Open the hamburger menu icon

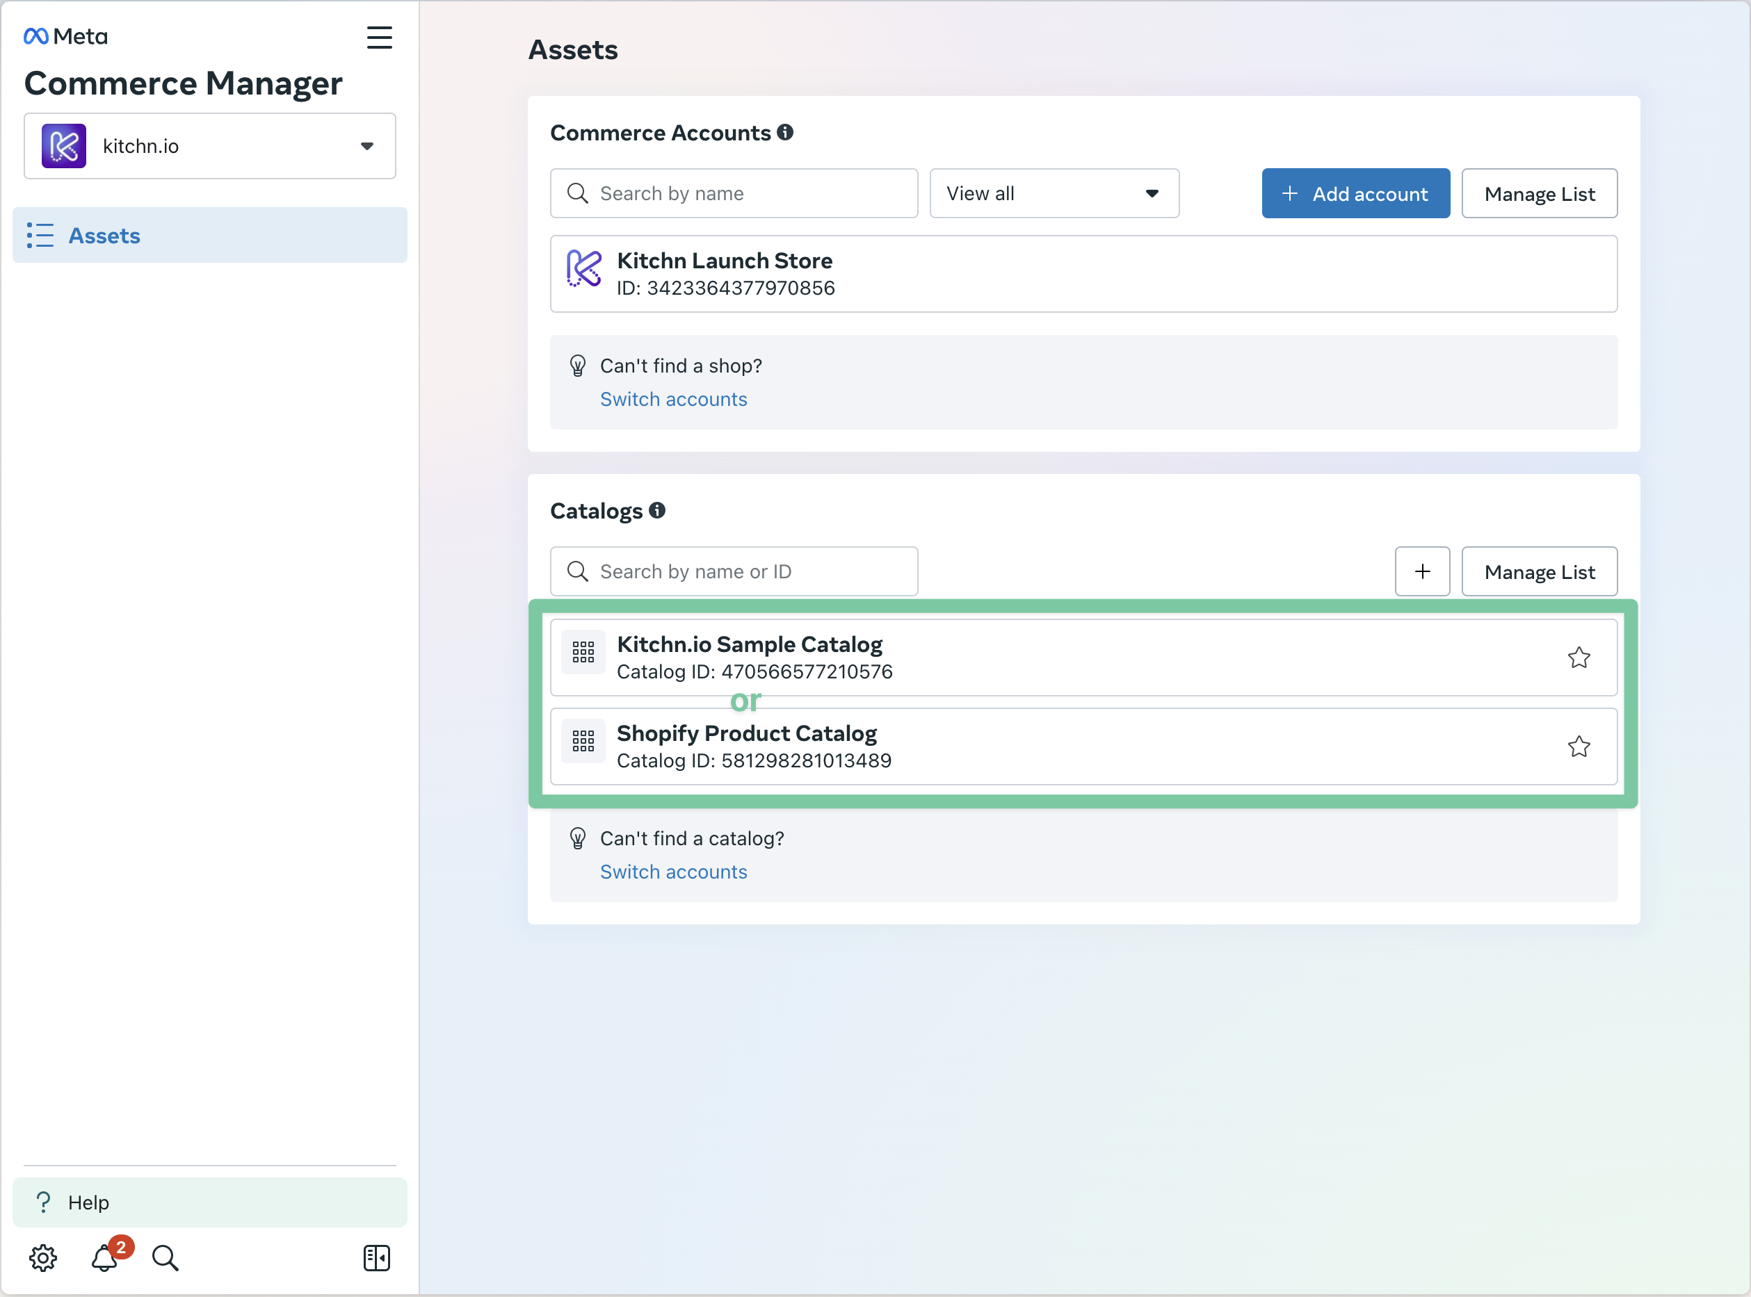[x=378, y=38]
